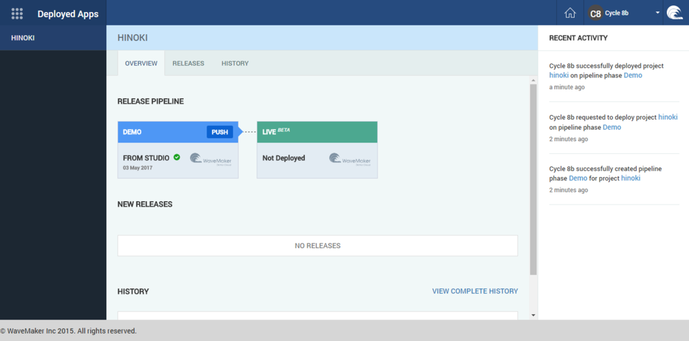This screenshot has height=341, width=689.
Task: Click the 03 May 2017 date
Action: 137,168
